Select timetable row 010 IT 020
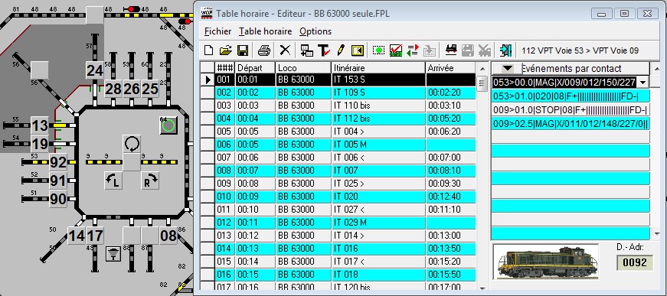This screenshot has height=296, width=667. click(338, 197)
